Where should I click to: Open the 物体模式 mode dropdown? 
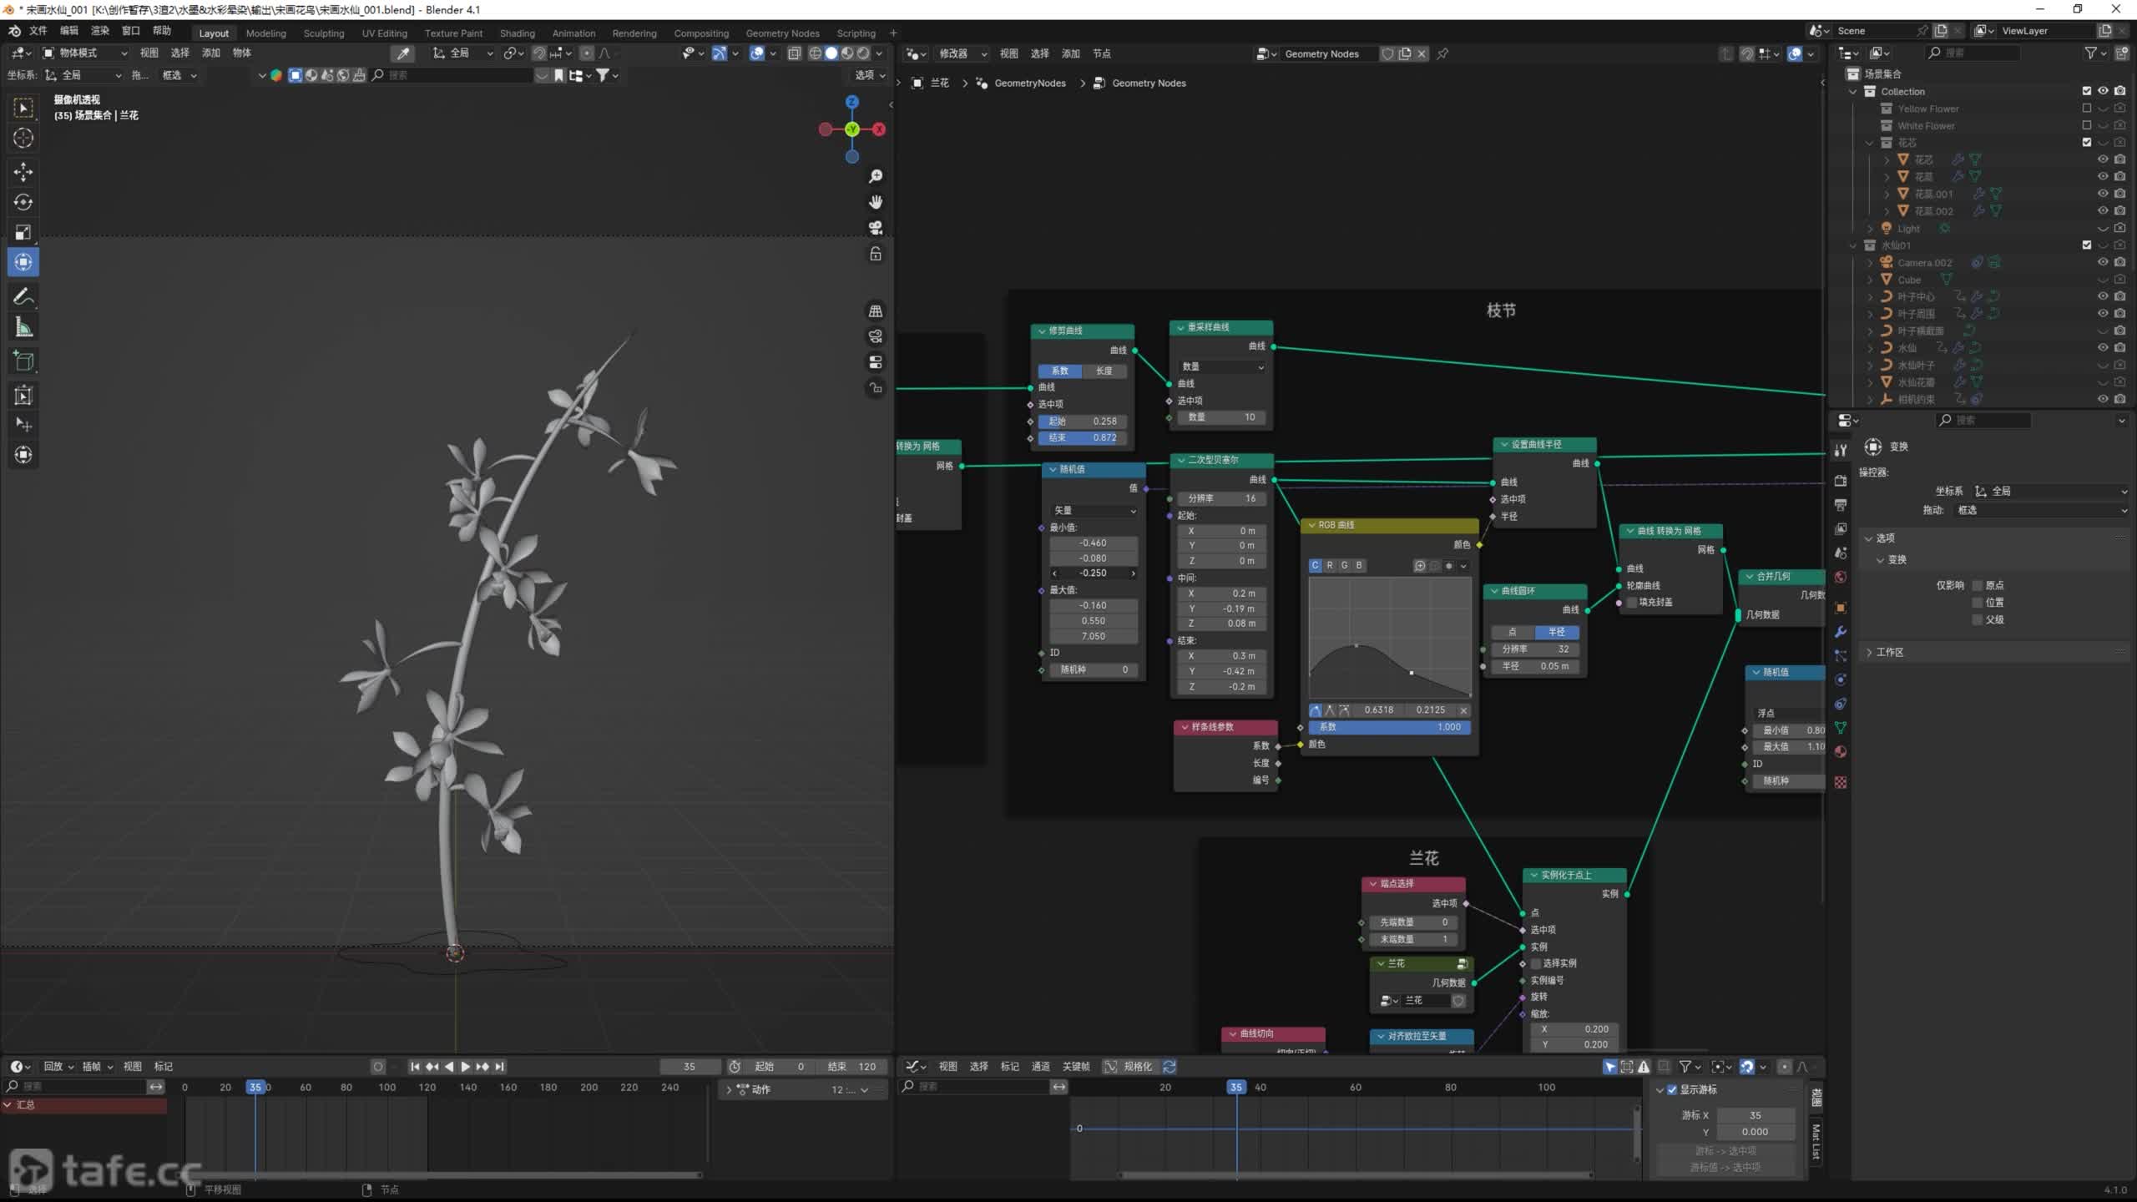85,53
